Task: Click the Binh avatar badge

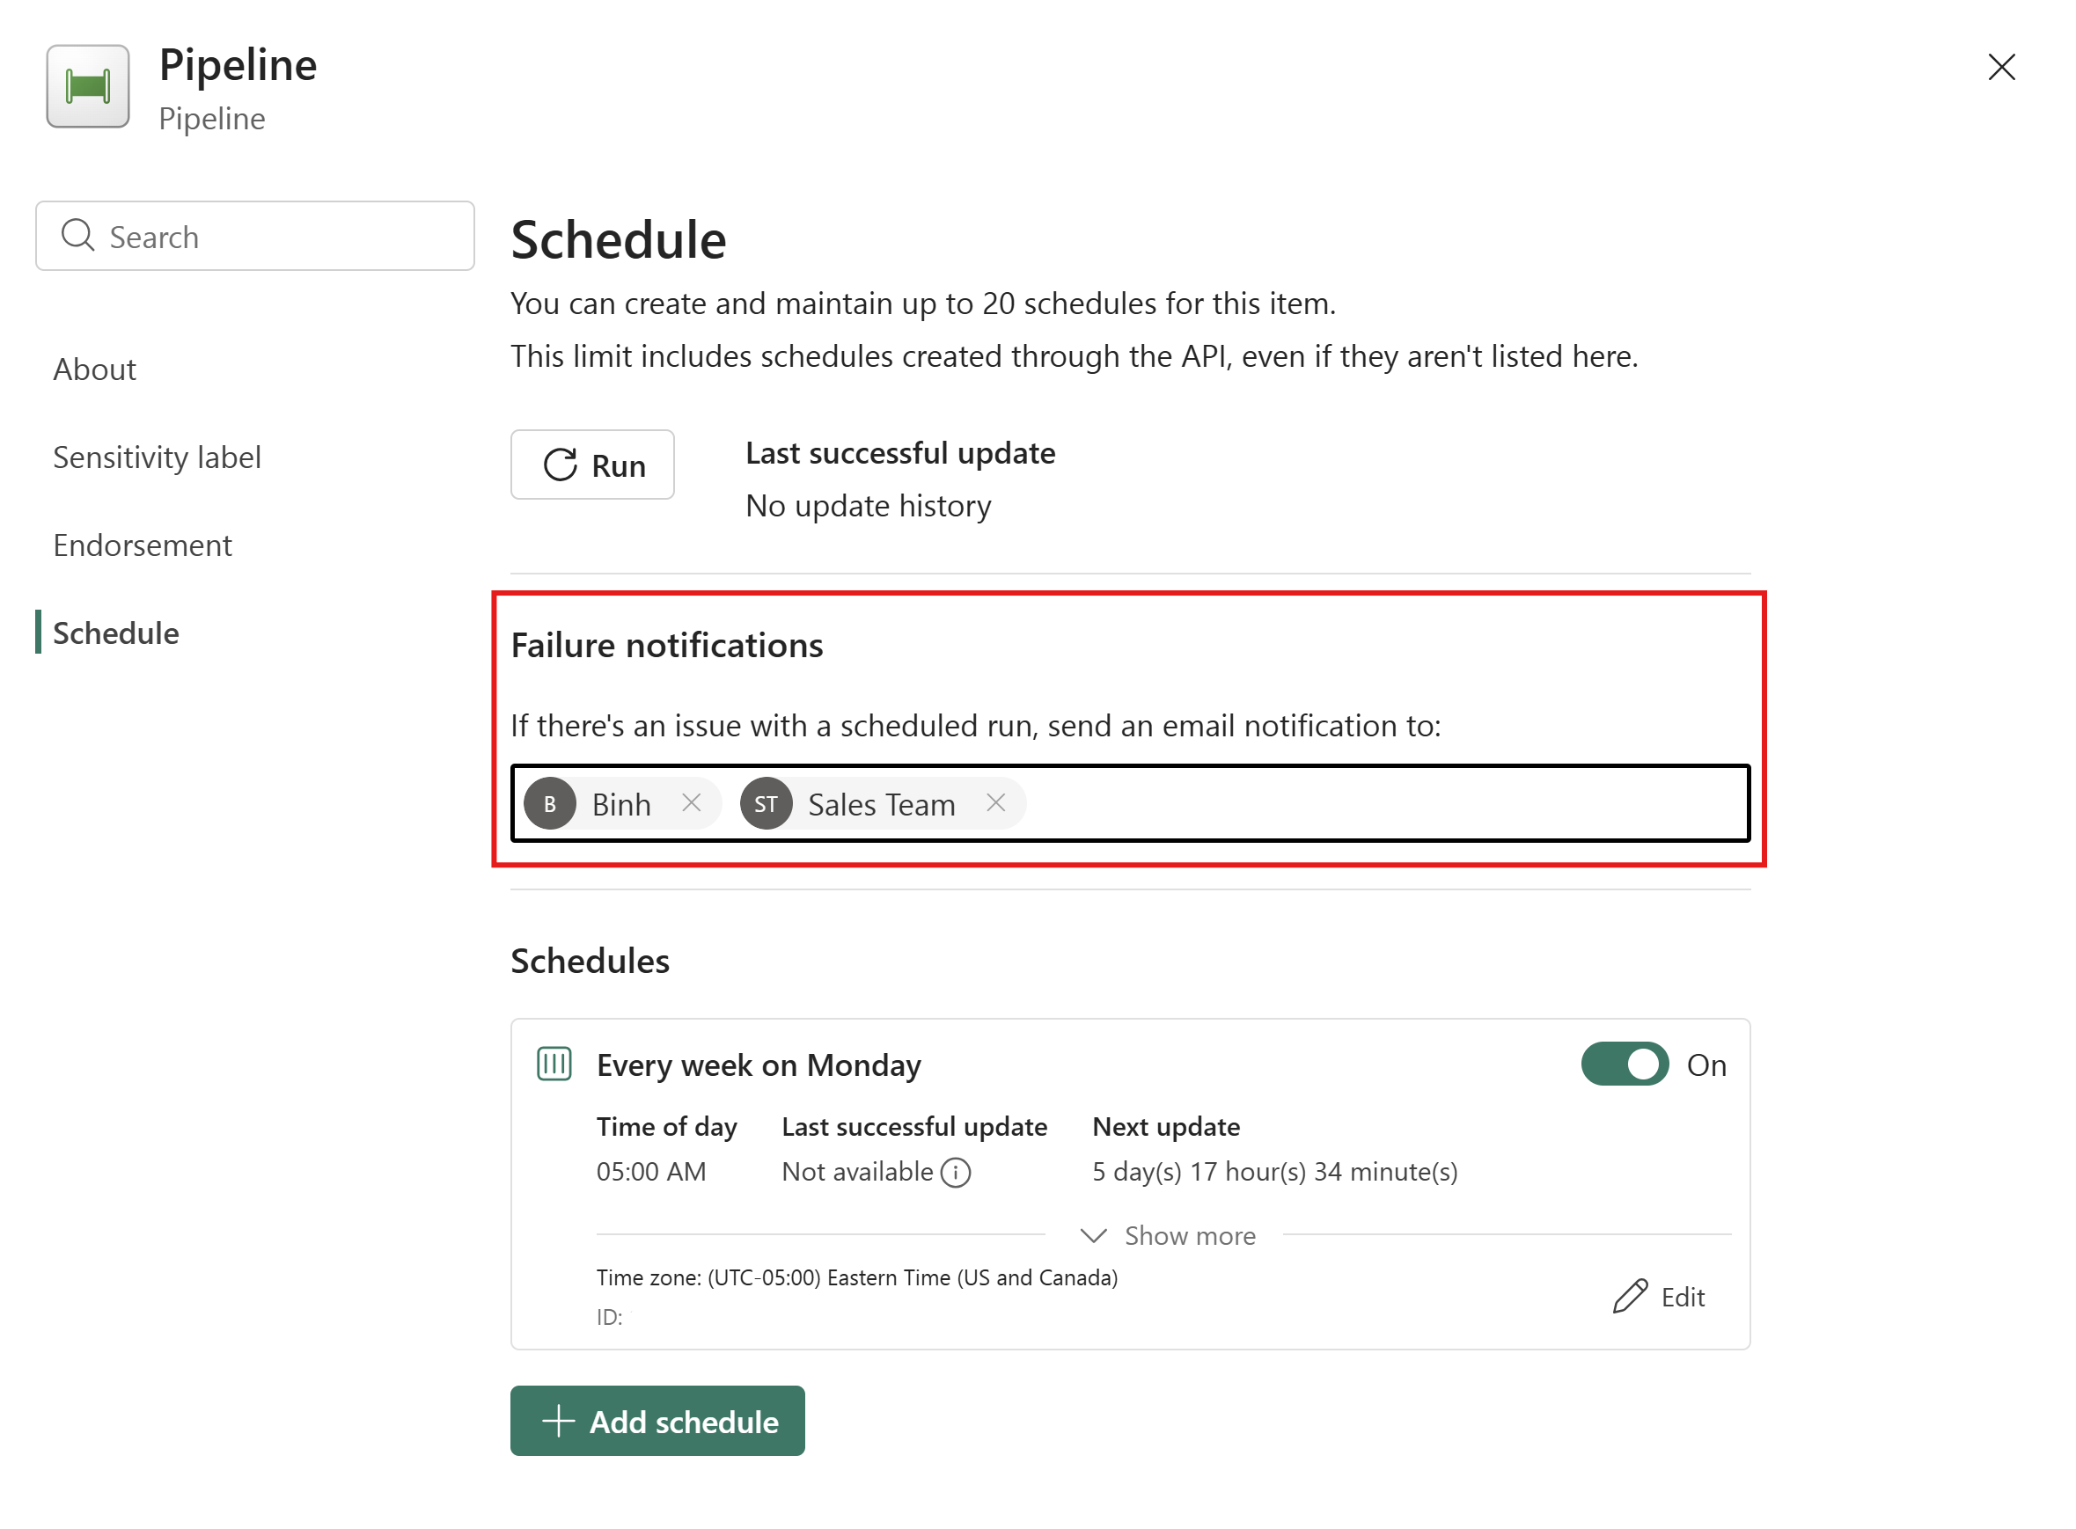Action: (550, 803)
